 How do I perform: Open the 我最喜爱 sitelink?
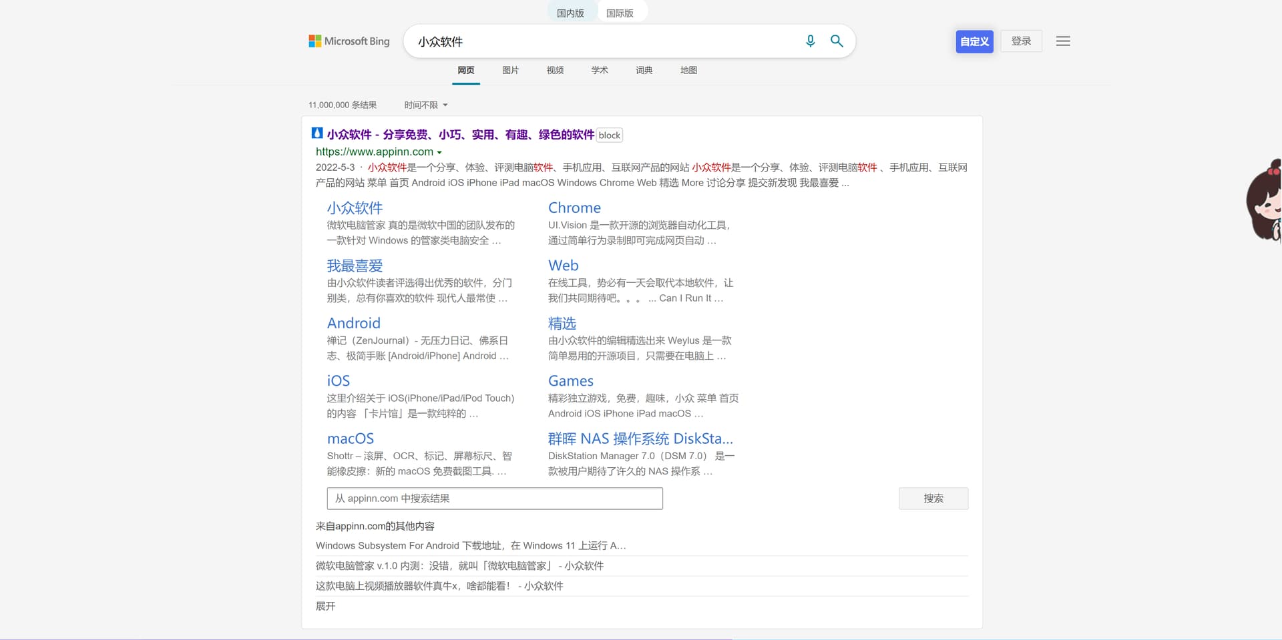pyautogui.click(x=355, y=266)
